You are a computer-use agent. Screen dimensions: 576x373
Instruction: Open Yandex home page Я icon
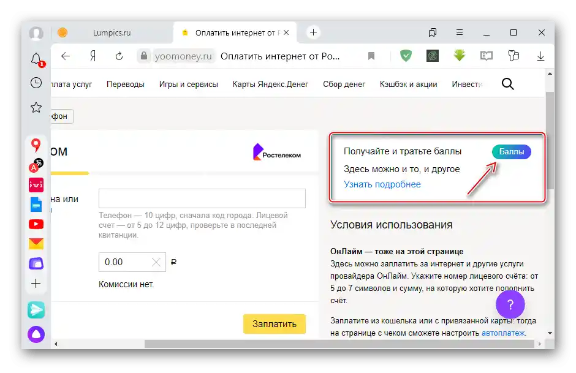[x=93, y=56]
